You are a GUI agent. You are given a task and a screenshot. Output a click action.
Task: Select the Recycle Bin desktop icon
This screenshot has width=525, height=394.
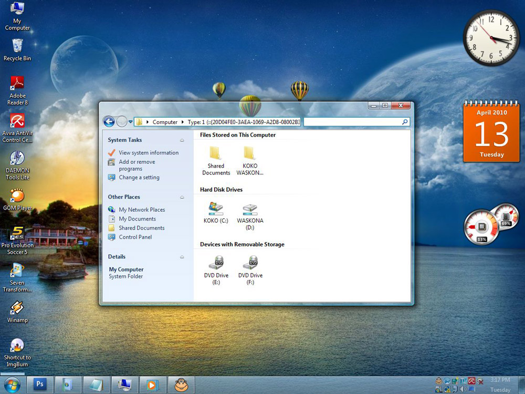click(x=17, y=50)
